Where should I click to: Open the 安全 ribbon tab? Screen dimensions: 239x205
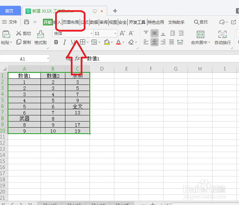[123, 22]
